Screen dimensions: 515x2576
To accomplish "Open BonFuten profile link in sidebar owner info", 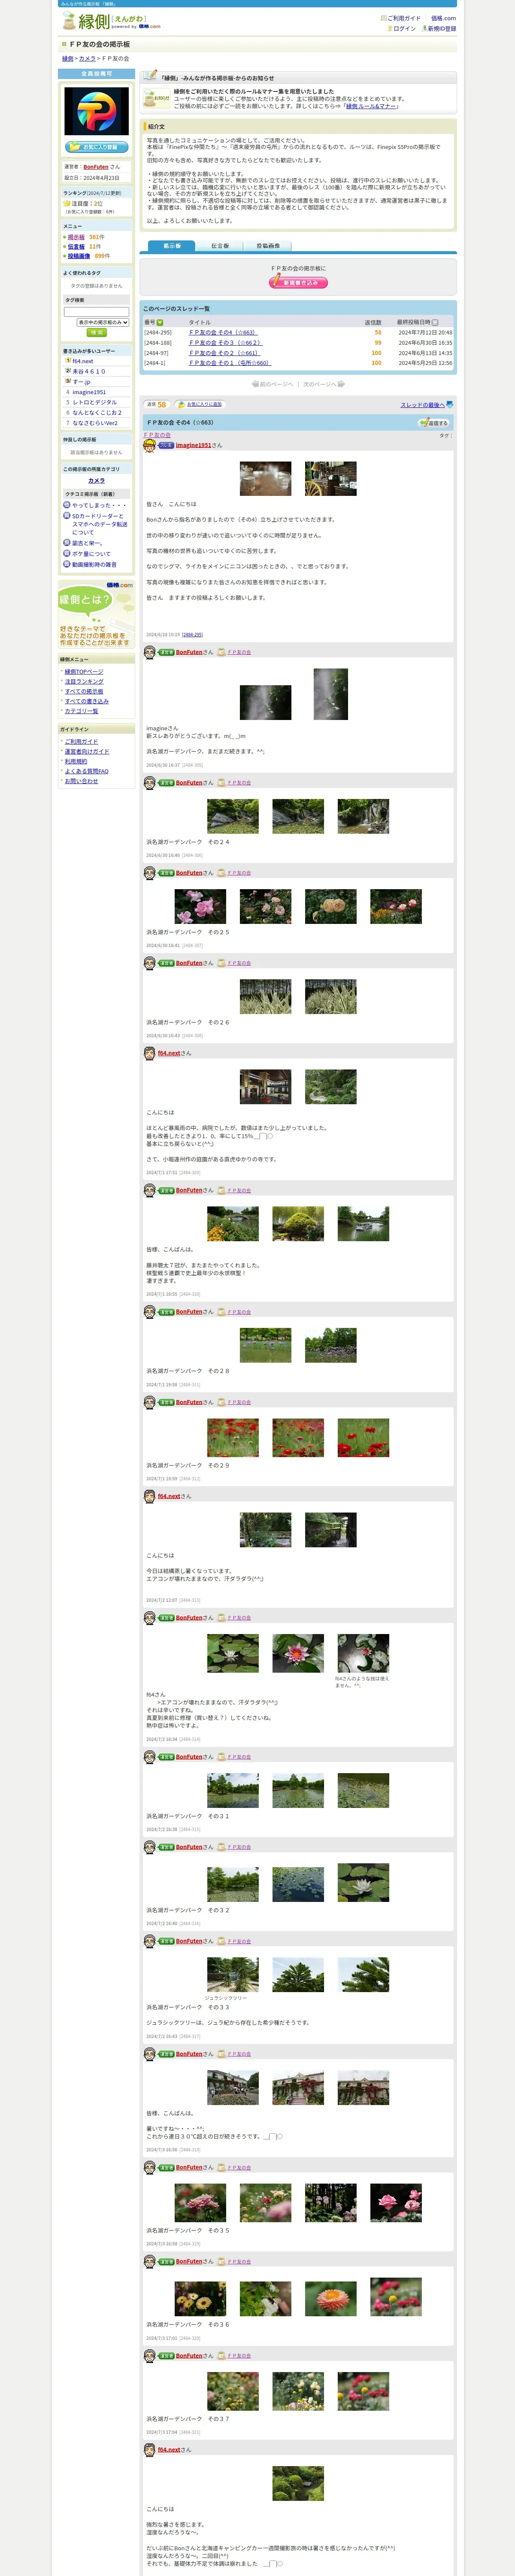I will [96, 167].
